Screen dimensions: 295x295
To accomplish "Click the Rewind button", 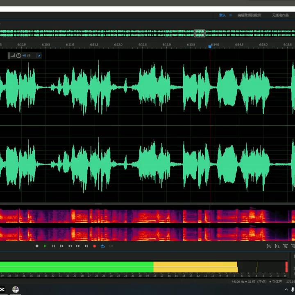I will [70, 246].
